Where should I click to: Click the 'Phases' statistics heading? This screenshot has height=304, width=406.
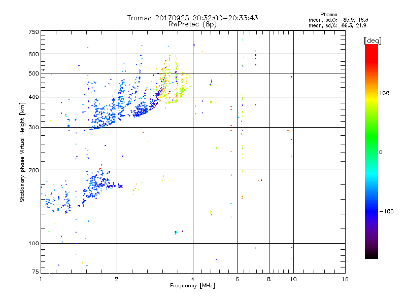328,15
